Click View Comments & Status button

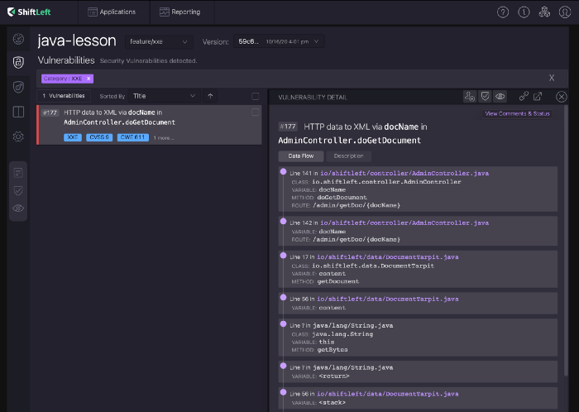click(x=517, y=113)
